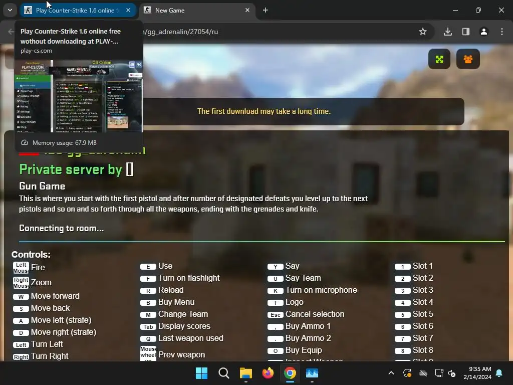Click the 'Buy Ammo 2' control label
The height and width of the screenshot is (385, 513).
(308, 338)
